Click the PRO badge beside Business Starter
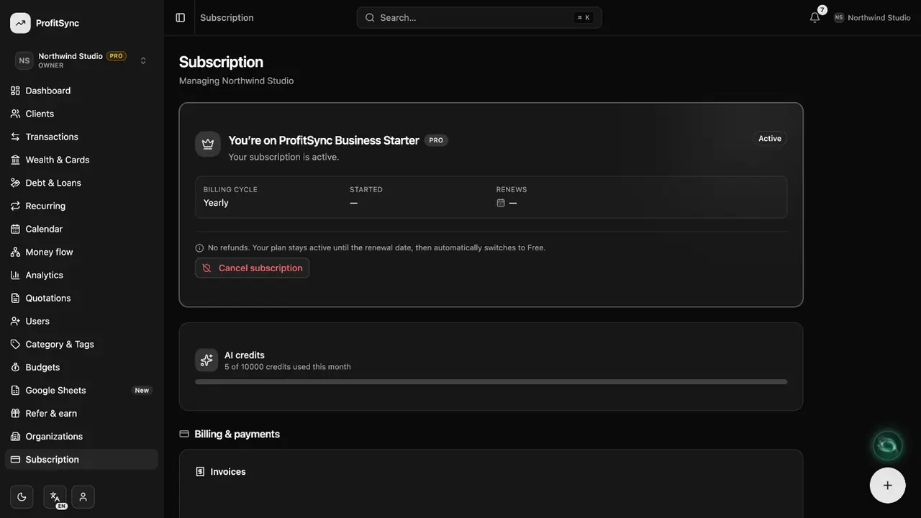The width and height of the screenshot is (921, 518). 436,140
